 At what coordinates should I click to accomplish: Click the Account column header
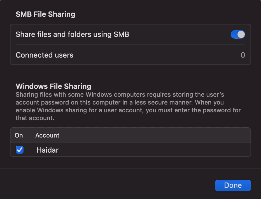pyautogui.click(x=47, y=135)
